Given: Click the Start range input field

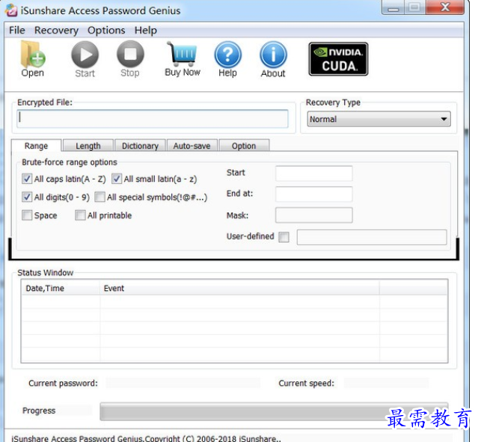Looking at the screenshot, I should point(314,174).
